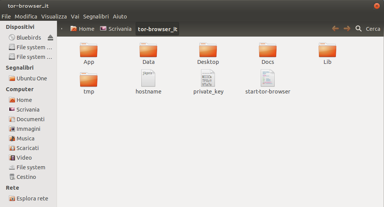The image size is (384, 207).
Task: Go to Scrivania in the sidebar
Action: click(29, 109)
